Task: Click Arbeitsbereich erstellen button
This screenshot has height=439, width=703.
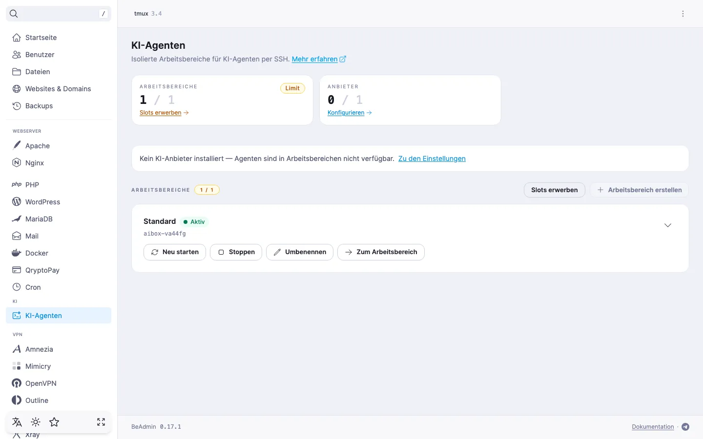Action: 640,190
